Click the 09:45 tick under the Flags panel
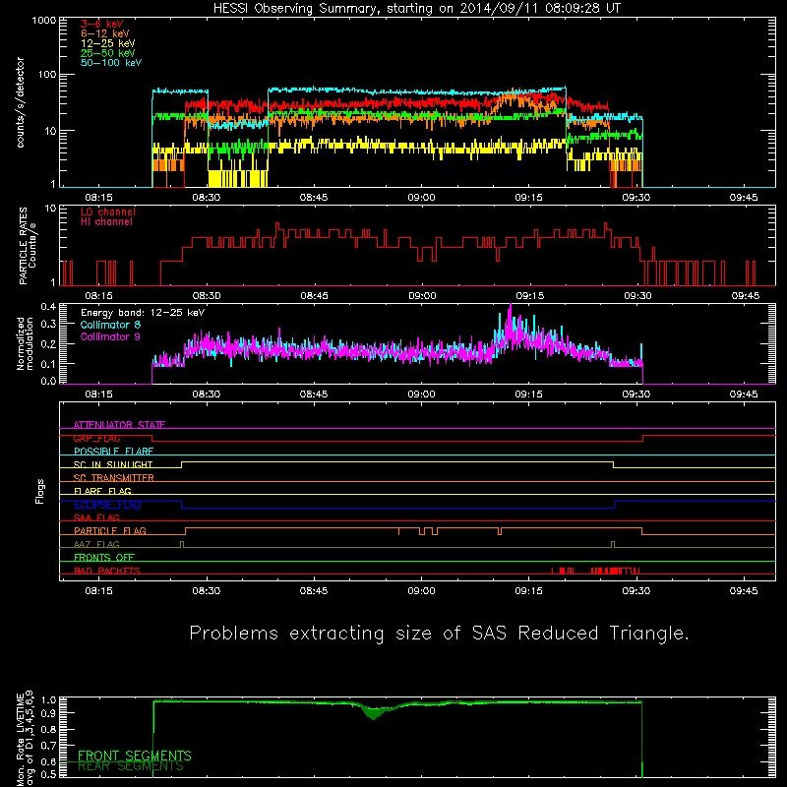The width and height of the screenshot is (787, 787). pyautogui.click(x=744, y=591)
